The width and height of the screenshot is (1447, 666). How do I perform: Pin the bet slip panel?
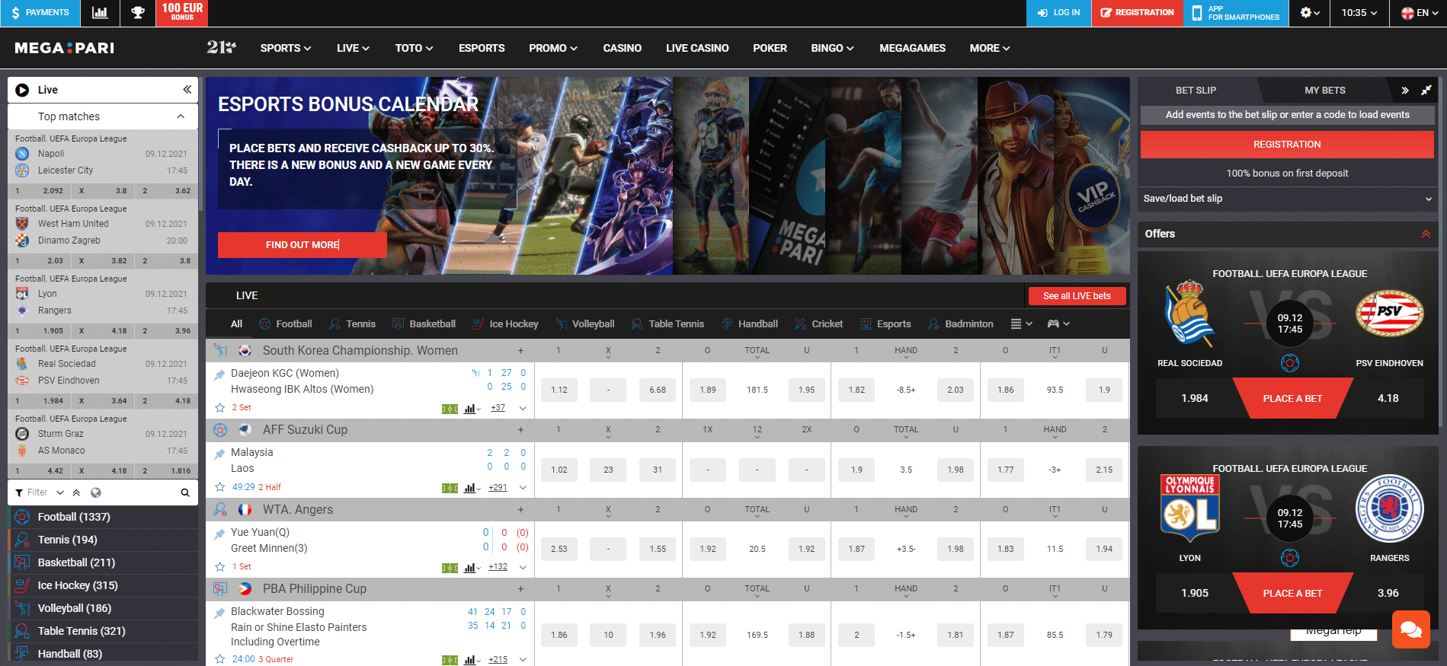(1426, 90)
